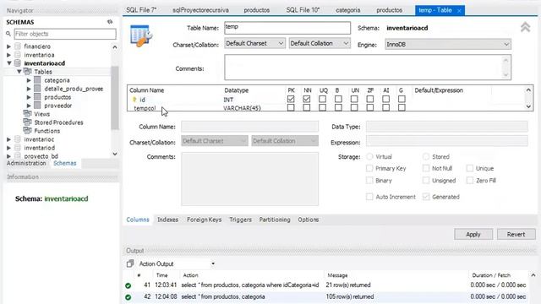Screen dimensions: 541x304
Task: Expand the proveedor table node
Action: tap(29, 106)
